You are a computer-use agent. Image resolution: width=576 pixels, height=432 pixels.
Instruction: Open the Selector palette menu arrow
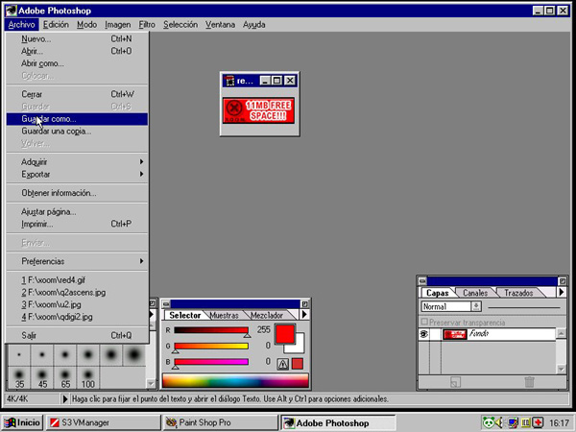(304, 315)
